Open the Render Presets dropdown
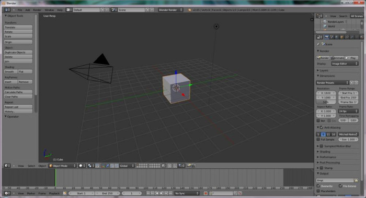This screenshot has height=198, width=366. (x=333, y=83)
